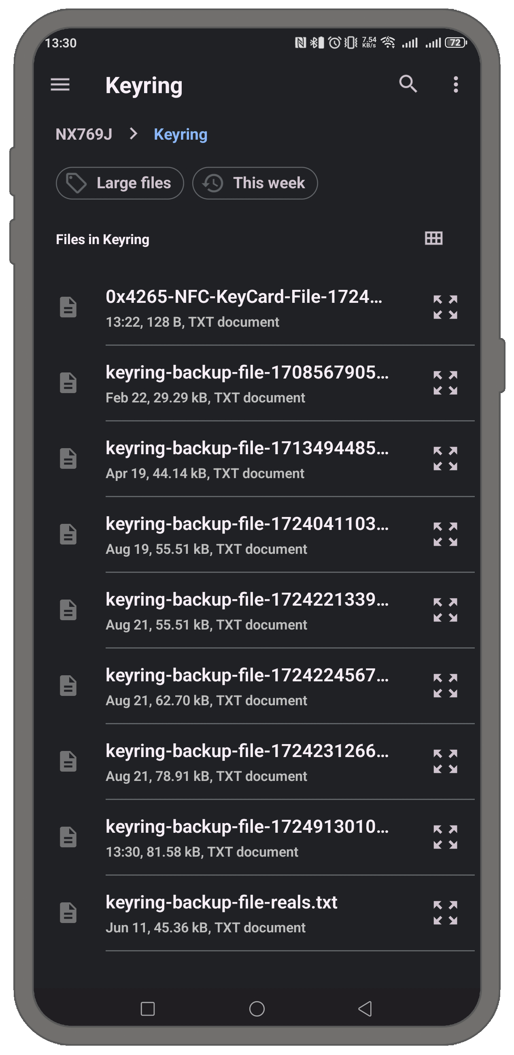Switch to grid view layout
The image size is (514, 1055).
(x=433, y=238)
